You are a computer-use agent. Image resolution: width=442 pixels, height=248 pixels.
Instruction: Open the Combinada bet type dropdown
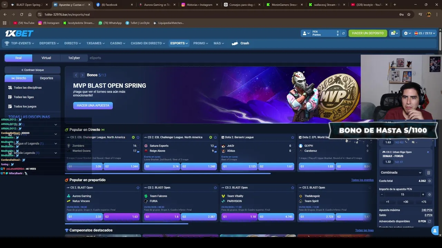(401, 173)
